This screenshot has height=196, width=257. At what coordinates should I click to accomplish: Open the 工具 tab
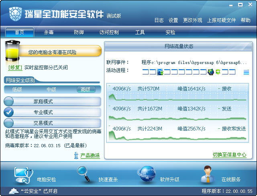point(140,32)
